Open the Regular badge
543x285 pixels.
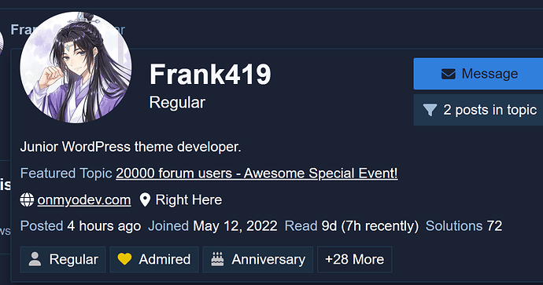(63, 259)
